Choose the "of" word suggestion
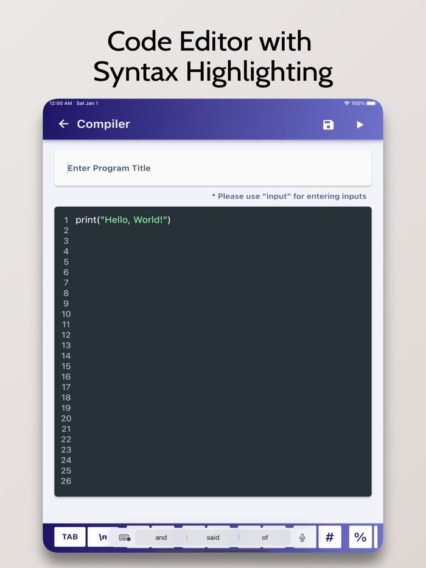The image size is (426, 568). click(x=265, y=538)
